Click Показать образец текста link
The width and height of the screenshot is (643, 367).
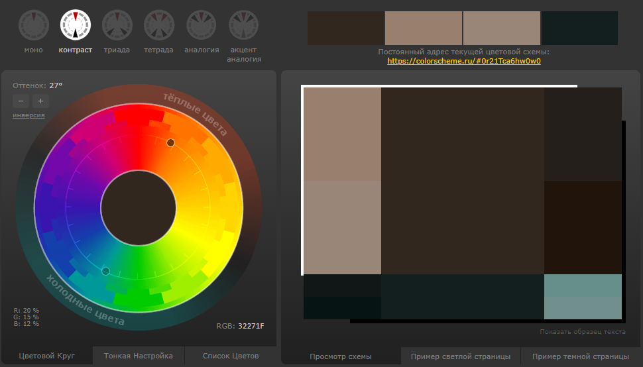(x=582, y=332)
